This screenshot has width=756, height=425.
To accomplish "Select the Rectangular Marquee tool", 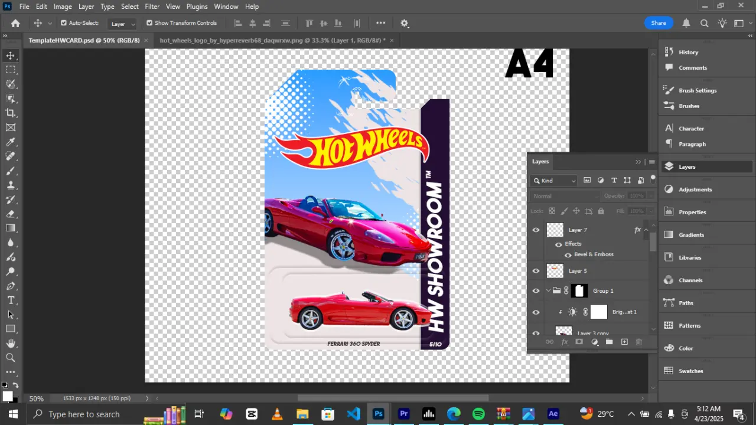I will (x=11, y=70).
